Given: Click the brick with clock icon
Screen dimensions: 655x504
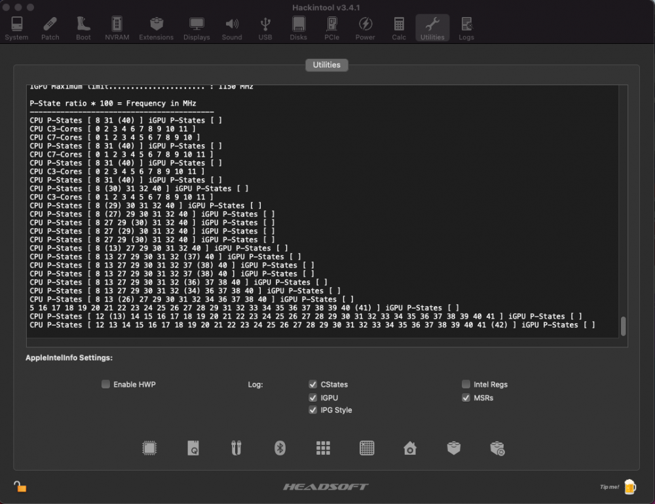Looking at the screenshot, I should (x=497, y=448).
